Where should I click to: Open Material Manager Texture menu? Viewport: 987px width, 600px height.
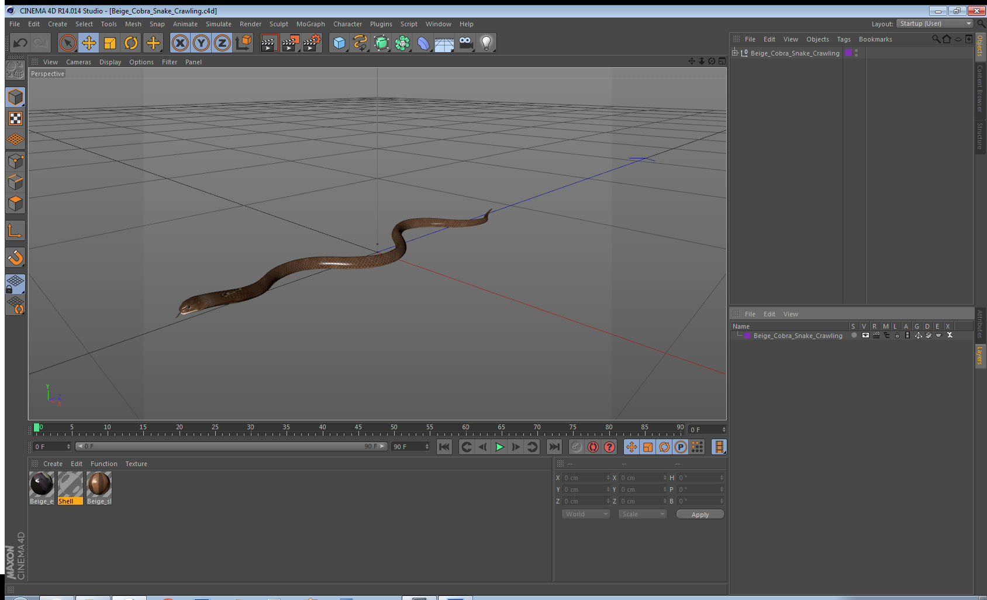tap(136, 464)
